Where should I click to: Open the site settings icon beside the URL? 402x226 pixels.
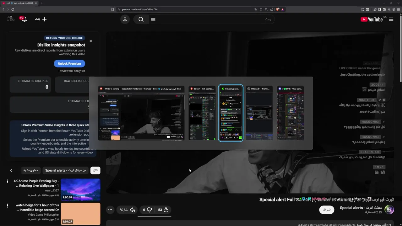(119, 9)
